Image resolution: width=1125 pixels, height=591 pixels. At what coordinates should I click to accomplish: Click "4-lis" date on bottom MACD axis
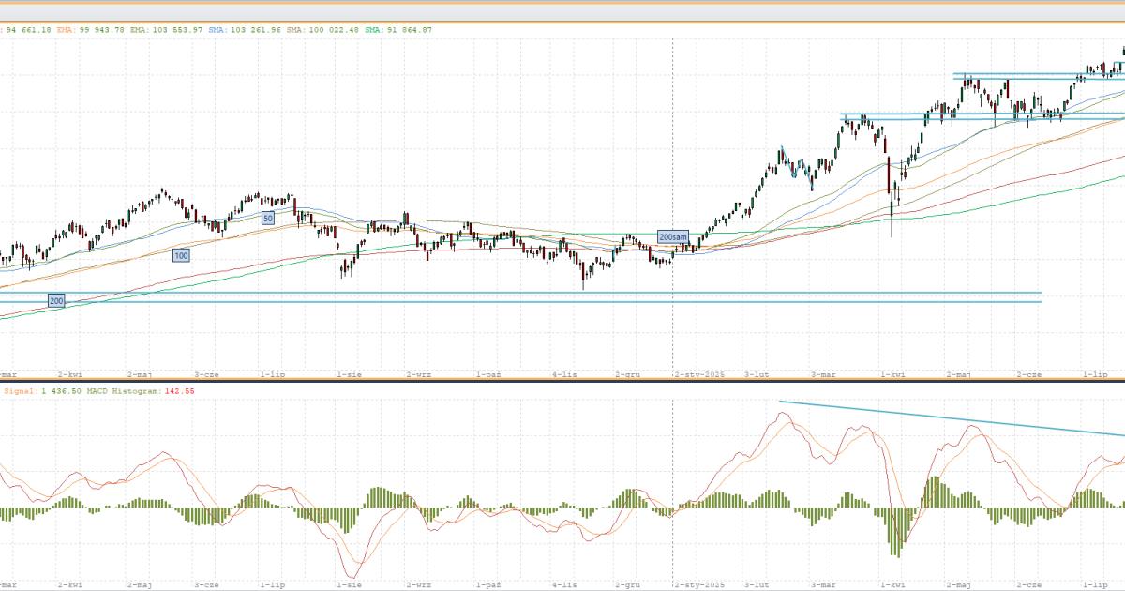pyautogui.click(x=564, y=584)
